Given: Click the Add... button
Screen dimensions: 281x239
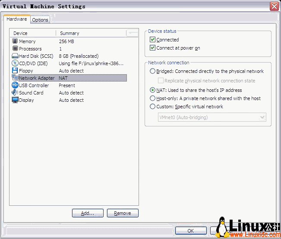Looking at the screenshot, I should [x=88, y=213].
